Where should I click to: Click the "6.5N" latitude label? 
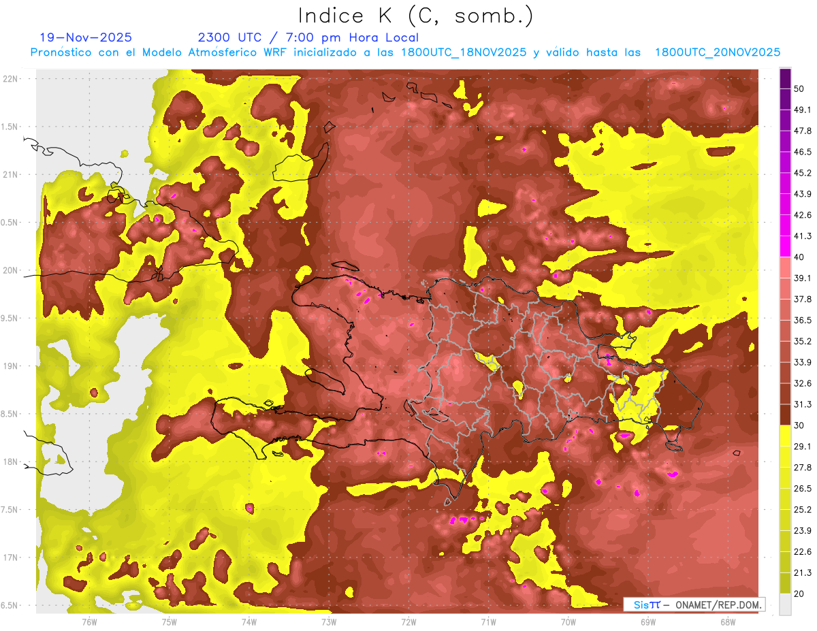[x=10, y=605]
